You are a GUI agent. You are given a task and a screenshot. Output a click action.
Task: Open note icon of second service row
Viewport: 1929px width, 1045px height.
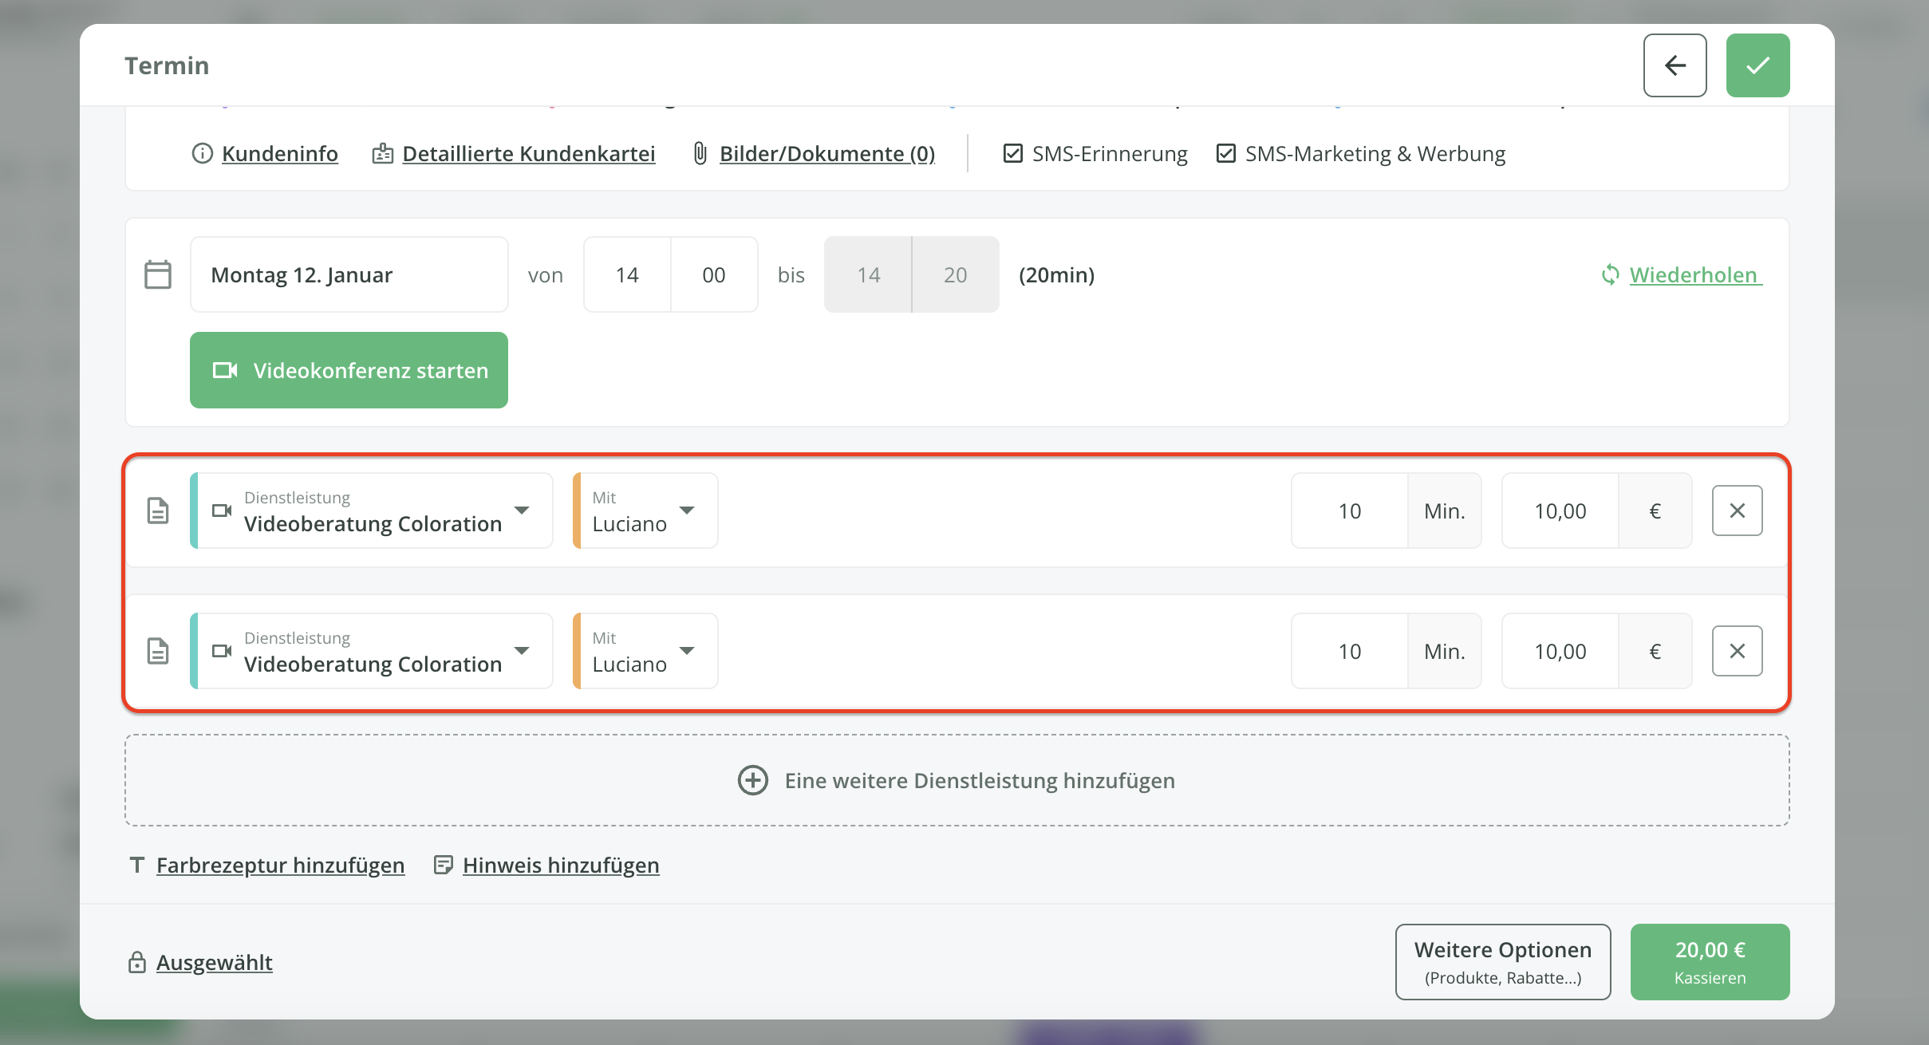[x=158, y=651]
